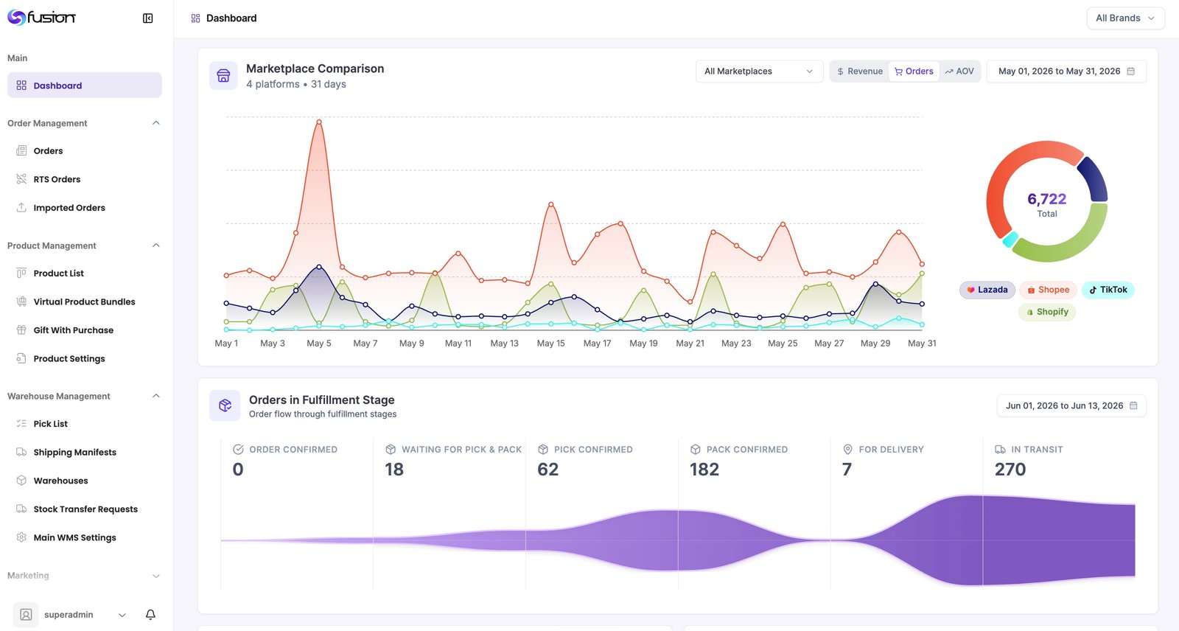
Task: Click breadcrumb Dashboard grid icon in header
Action: click(195, 18)
